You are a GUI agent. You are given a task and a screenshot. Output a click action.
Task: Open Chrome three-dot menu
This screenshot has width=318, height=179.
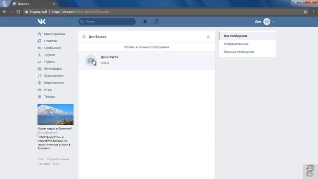pyautogui.click(x=314, y=12)
